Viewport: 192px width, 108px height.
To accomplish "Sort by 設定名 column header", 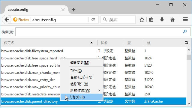I will coord(49,43).
